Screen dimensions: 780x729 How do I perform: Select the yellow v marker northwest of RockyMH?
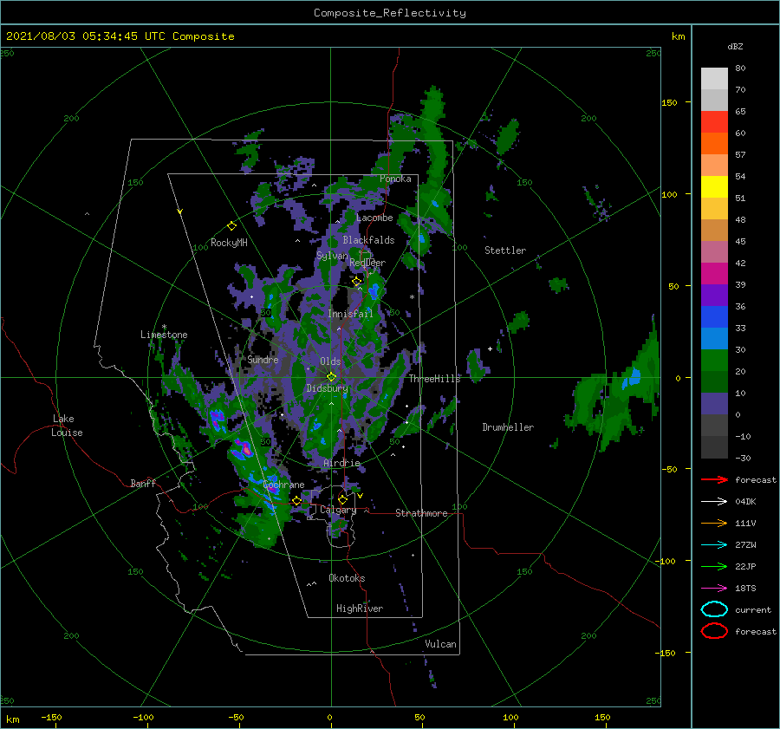tap(180, 212)
